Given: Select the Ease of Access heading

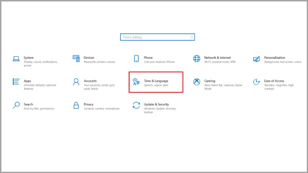Looking at the screenshot, I should tap(274, 81).
